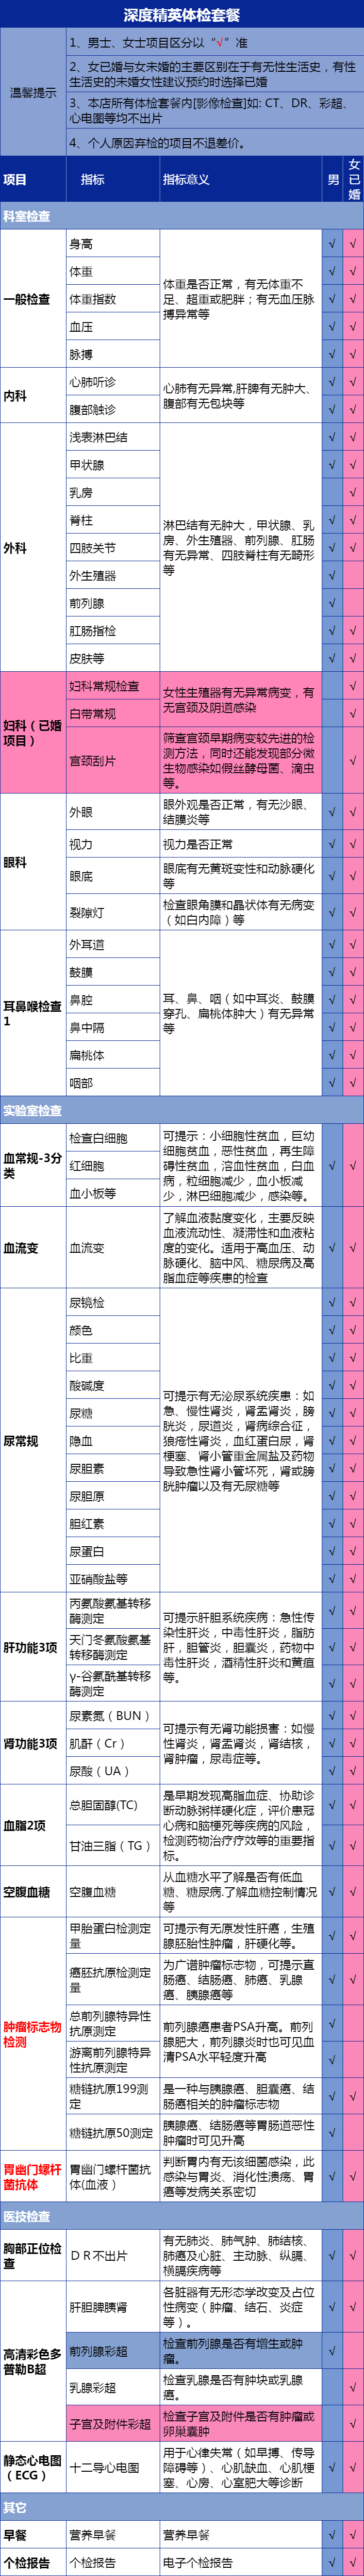
Task: Click the 医技检查 section header
Action: (x=182, y=2215)
